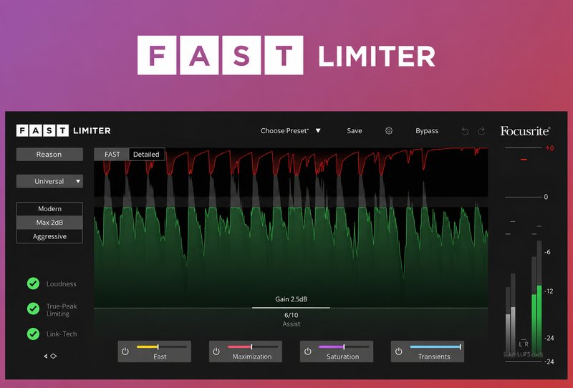The height and width of the screenshot is (388, 573).
Task: Click the Reason button
Action: pos(49,154)
